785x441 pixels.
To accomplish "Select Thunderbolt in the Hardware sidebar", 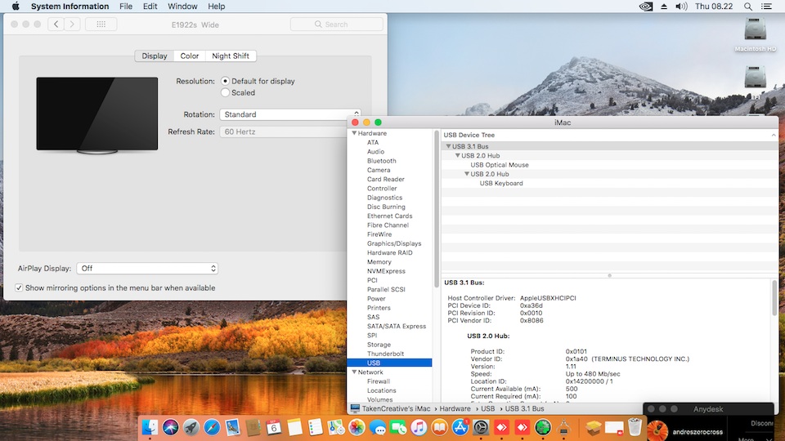I will click(x=385, y=354).
